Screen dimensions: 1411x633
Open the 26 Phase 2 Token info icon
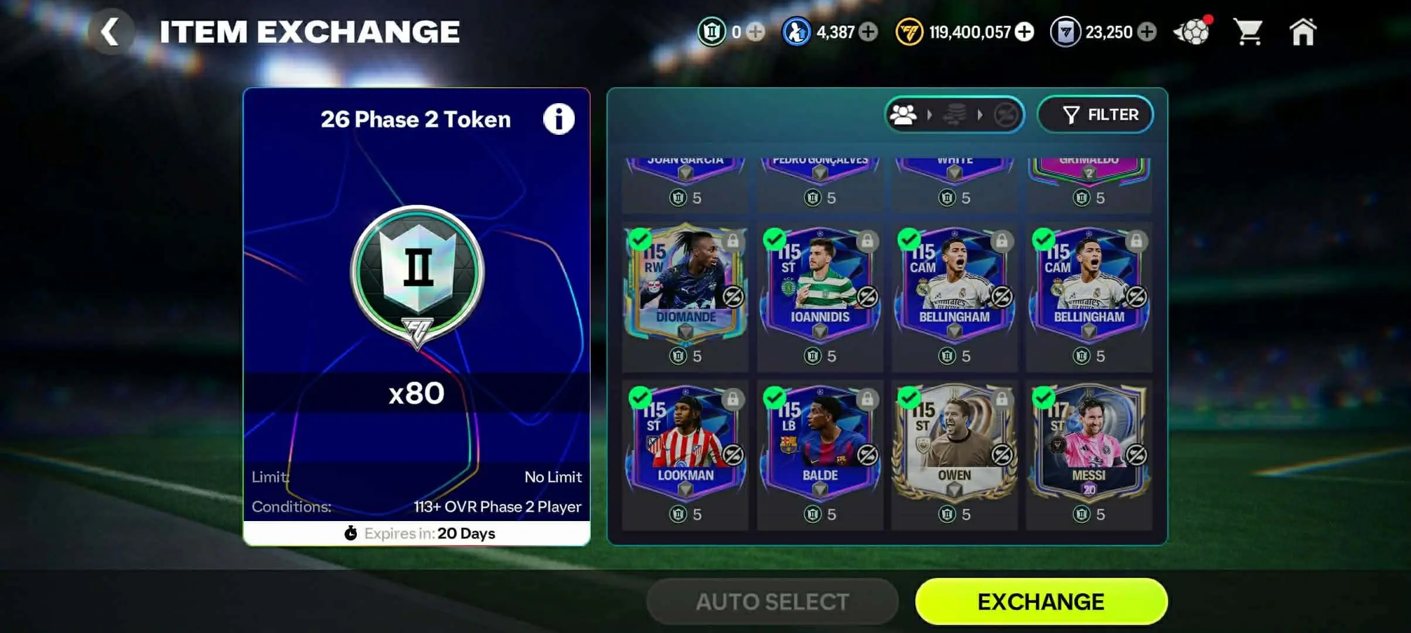point(558,119)
